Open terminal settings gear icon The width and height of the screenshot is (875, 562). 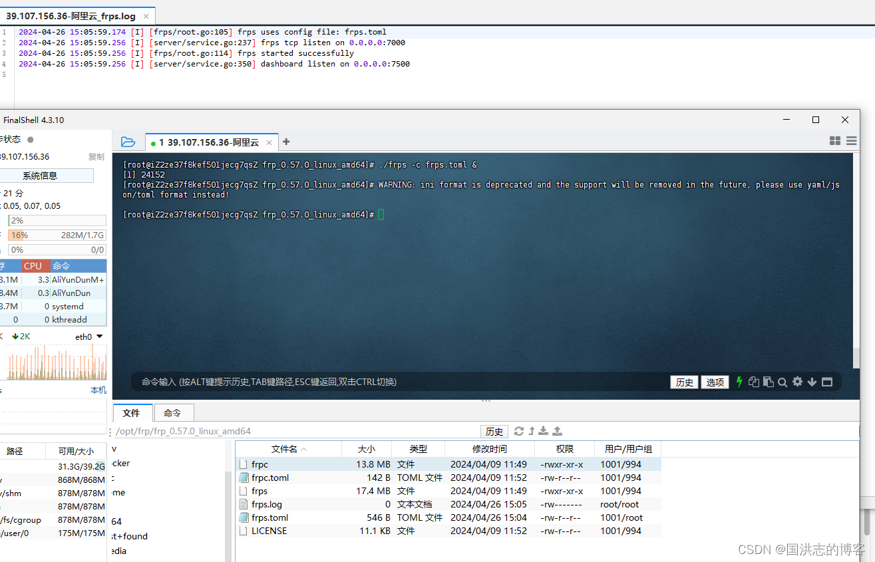coord(797,382)
